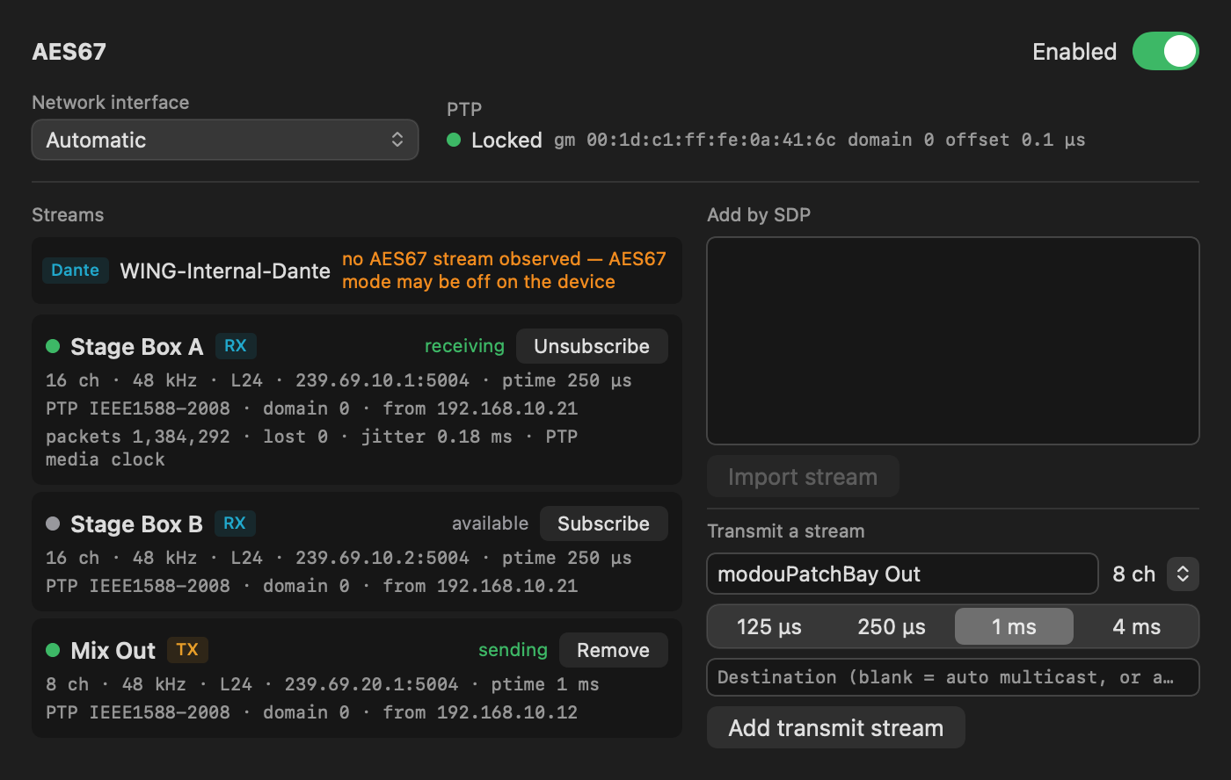The height and width of the screenshot is (780, 1231).
Task: Click the Stage Box B gray status dot
Action: coord(53,524)
